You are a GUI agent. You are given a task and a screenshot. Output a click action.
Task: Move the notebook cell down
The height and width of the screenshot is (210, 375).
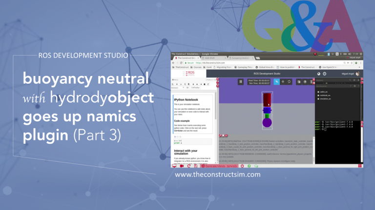pyautogui.click(x=197, y=84)
